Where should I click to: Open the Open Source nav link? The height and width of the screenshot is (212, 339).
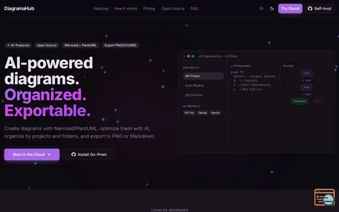tap(173, 8)
